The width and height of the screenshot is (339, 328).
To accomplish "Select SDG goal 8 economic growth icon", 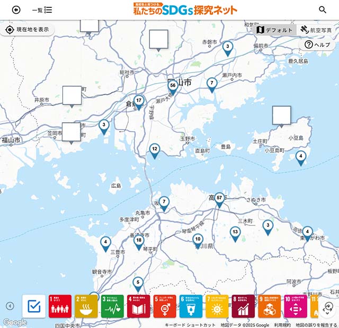I will (243, 306).
